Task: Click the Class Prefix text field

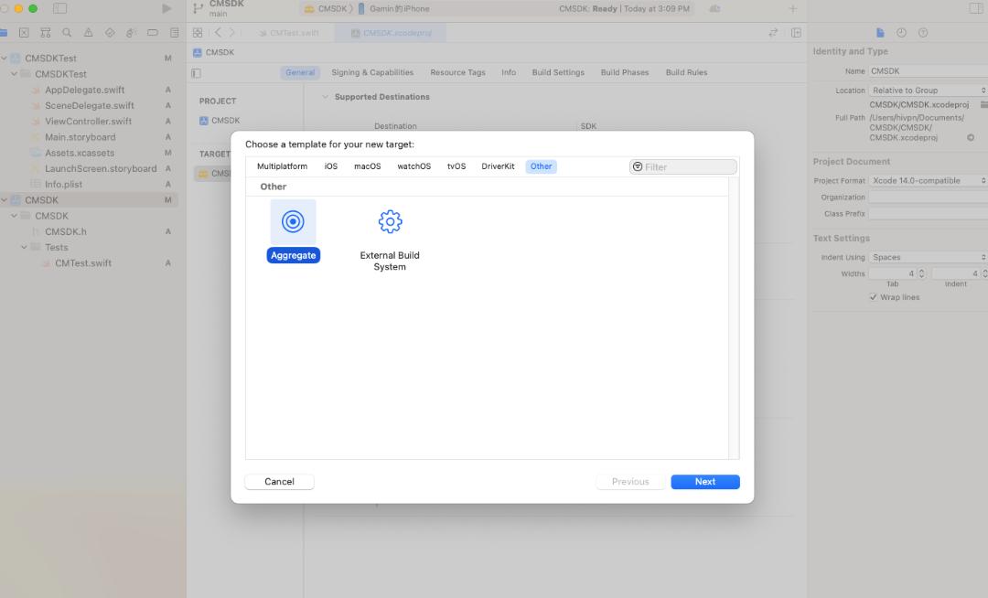Action: tap(929, 213)
